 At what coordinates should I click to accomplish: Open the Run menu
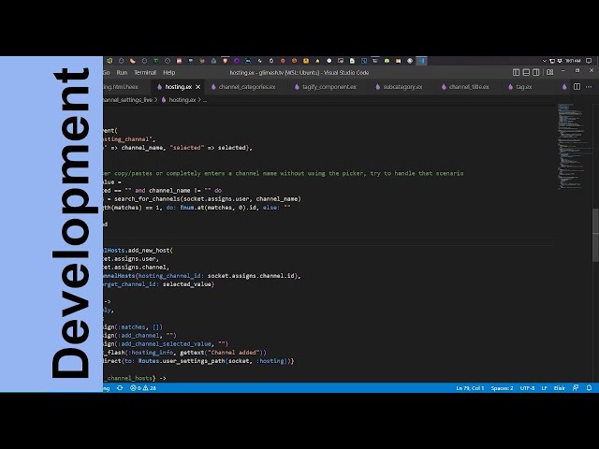click(122, 73)
